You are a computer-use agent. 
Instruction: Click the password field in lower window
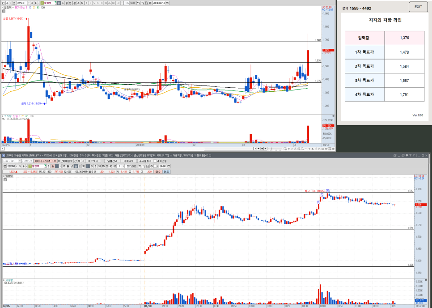pyautogui.click(x=27, y=161)
